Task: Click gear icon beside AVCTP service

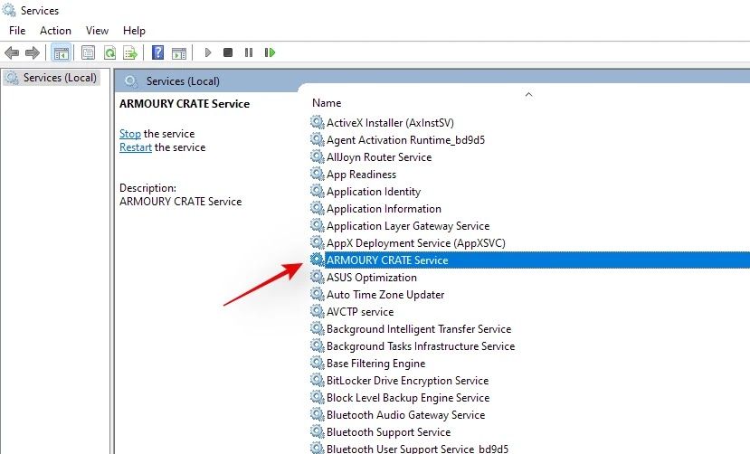Action: click(318, 312)
